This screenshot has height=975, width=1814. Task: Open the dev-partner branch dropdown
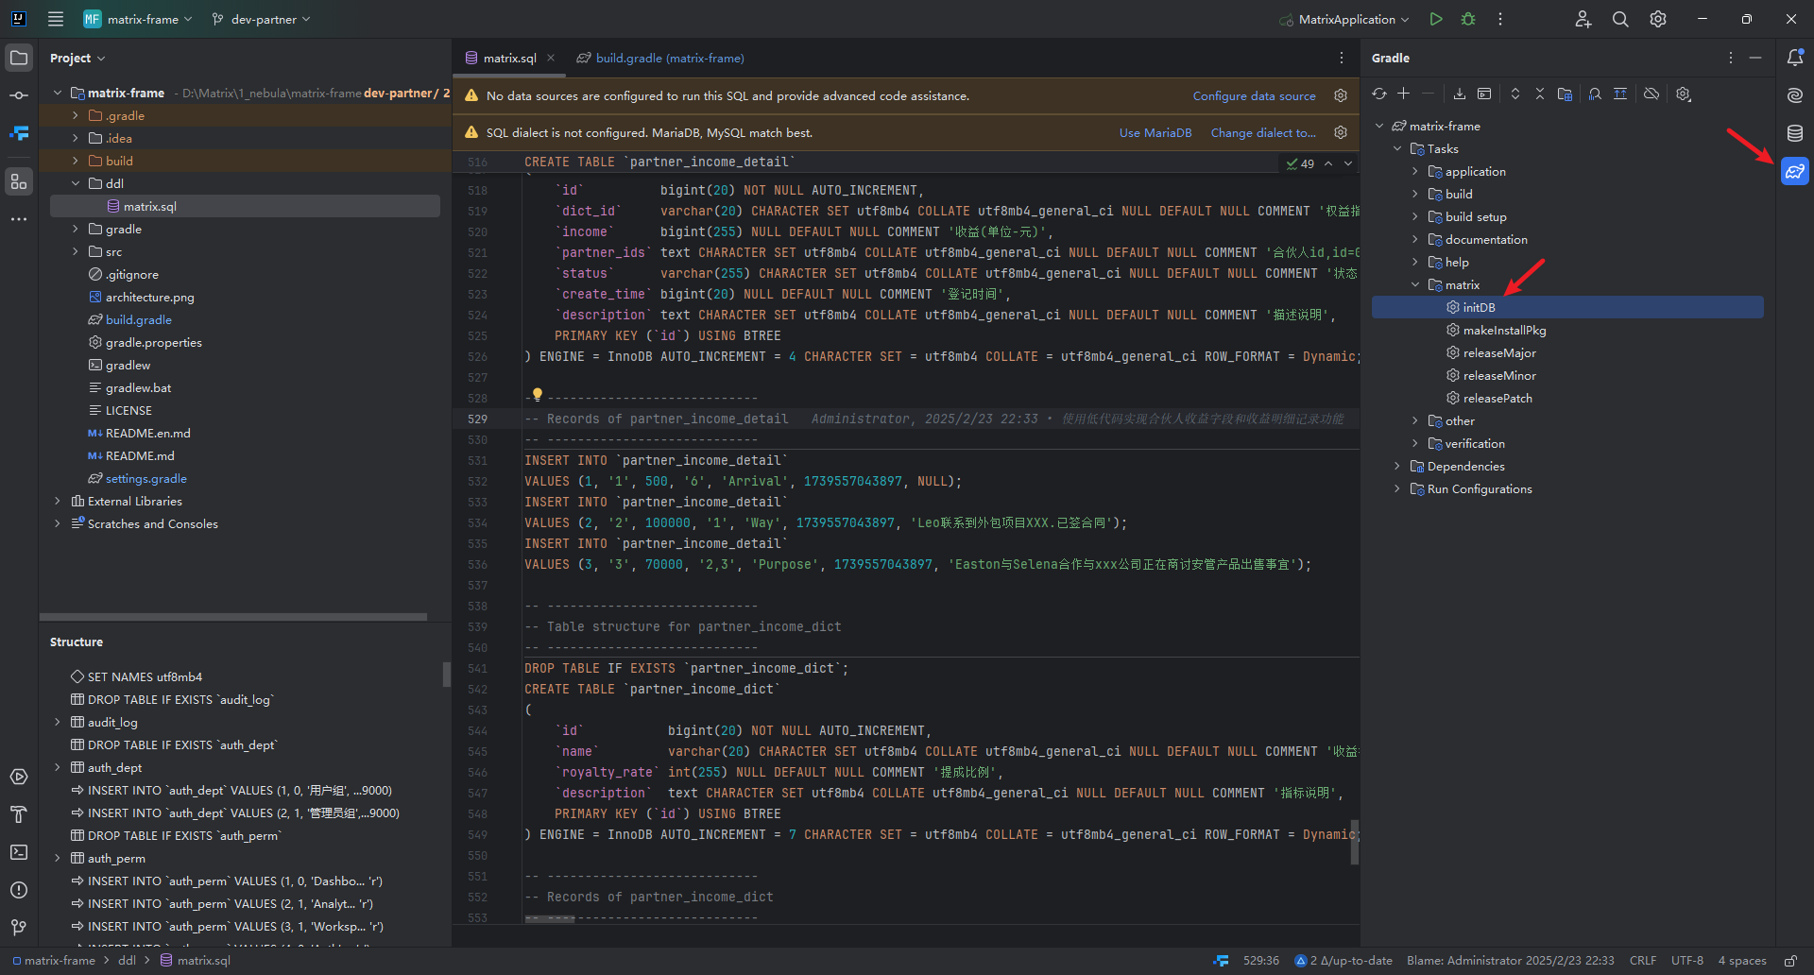point(262,19)
